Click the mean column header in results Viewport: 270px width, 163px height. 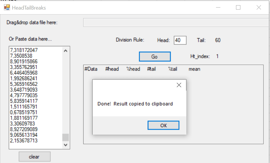(x=194, y=69)
